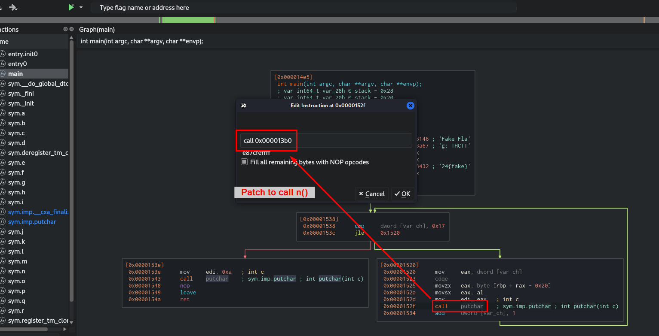This screenshot has width=659, height=336.
Task: Close the Functions panel with its X icon
Action: point(72,29)
